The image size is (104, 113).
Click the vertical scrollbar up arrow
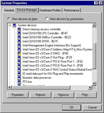(x=94, y=25)
